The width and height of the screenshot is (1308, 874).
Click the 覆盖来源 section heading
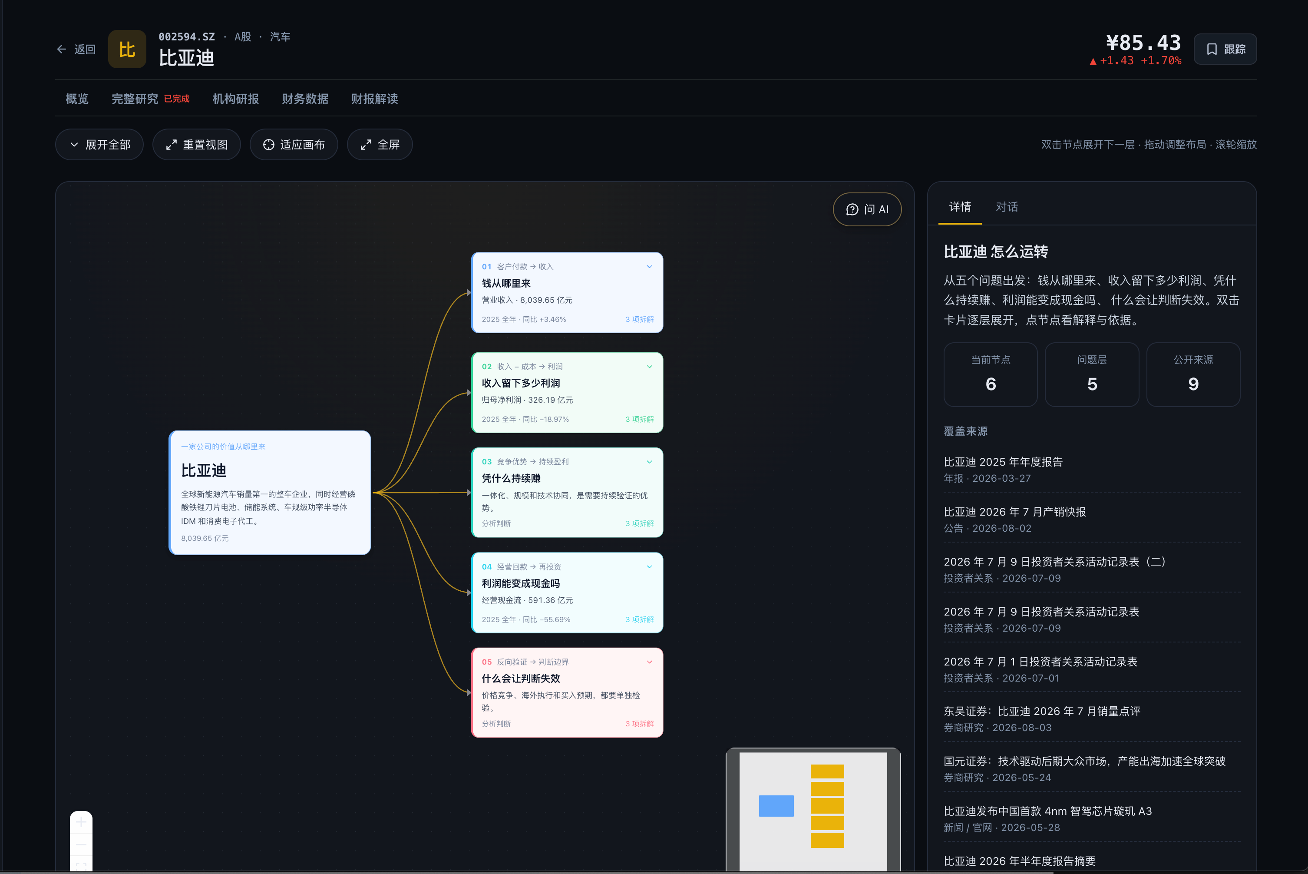pos(965,431)
